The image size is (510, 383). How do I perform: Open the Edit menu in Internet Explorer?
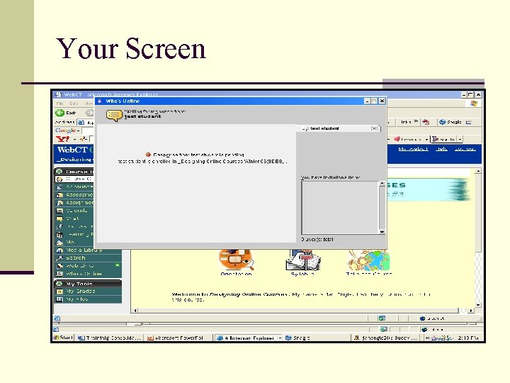click(x=74, y=104)
